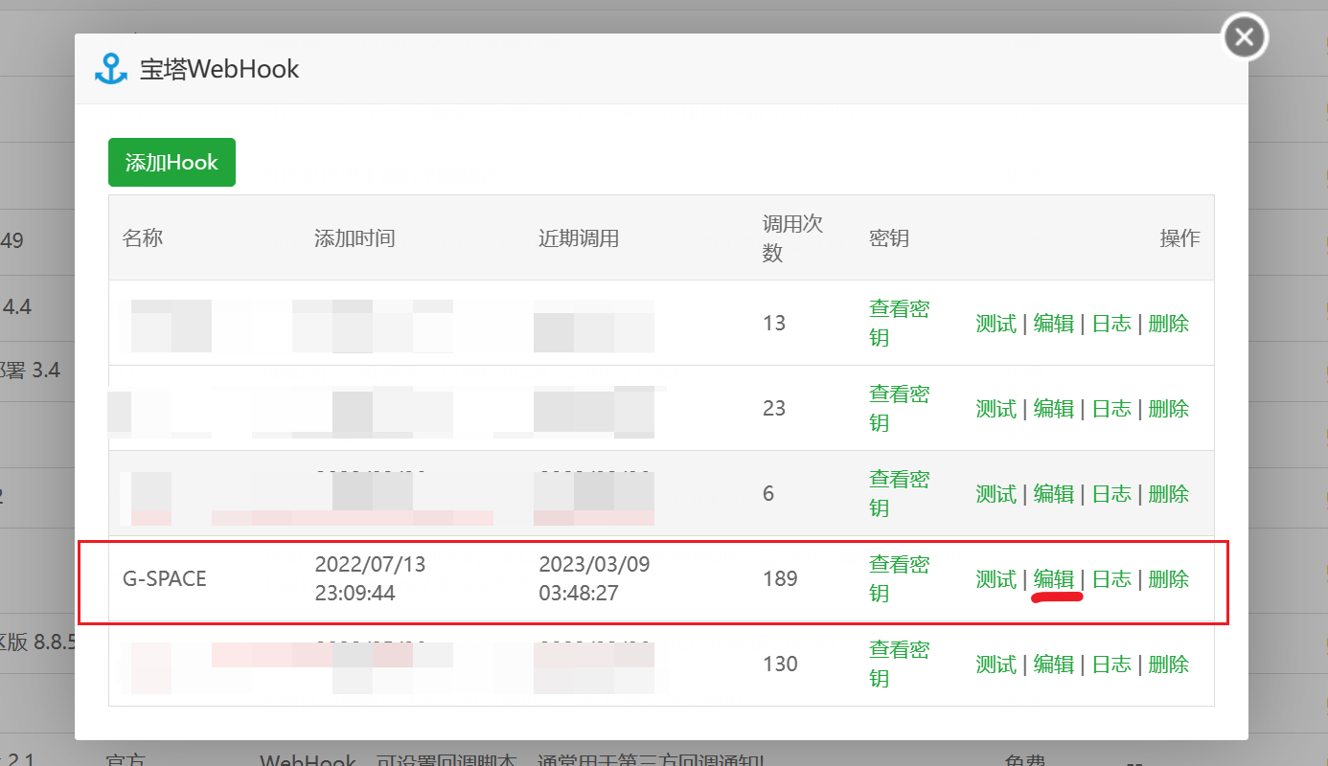View 查看密钥 for the G-SPACE hook
Screen dimensions: 1328x766
899,579
